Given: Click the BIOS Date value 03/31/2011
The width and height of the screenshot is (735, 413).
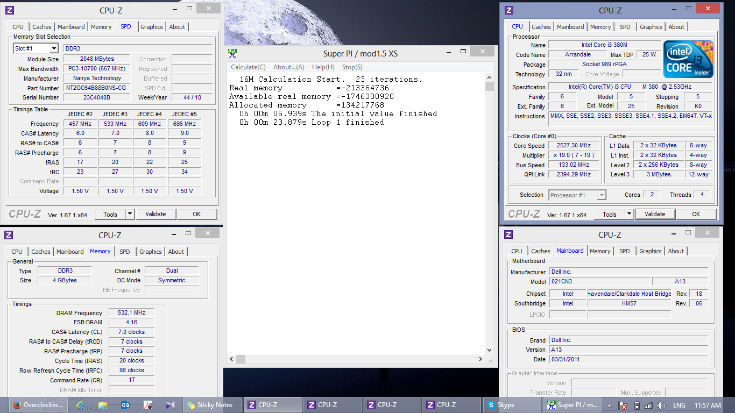Looking at the screenshot, I should [x=628, y=359].
